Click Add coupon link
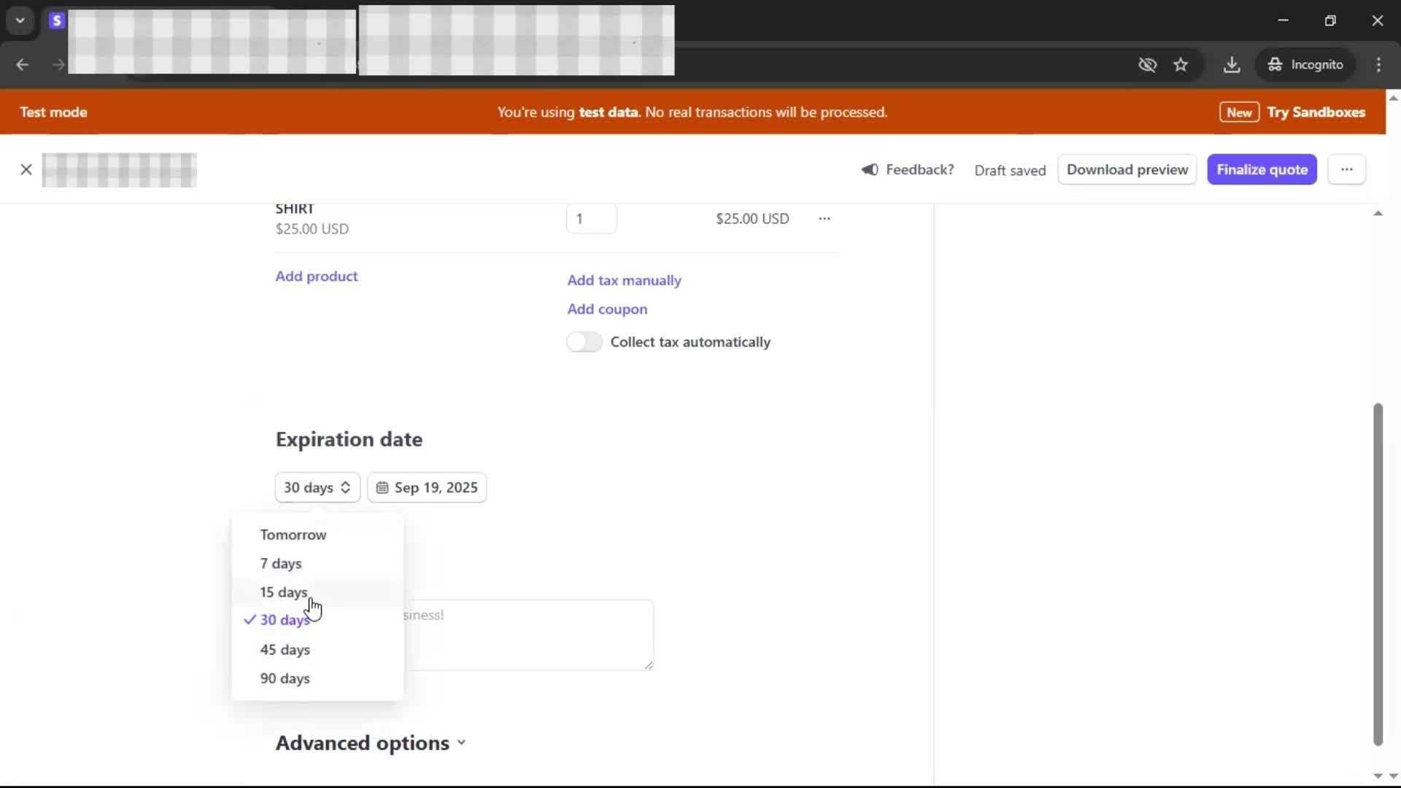 pyautogui.click(x=607, y=309)
